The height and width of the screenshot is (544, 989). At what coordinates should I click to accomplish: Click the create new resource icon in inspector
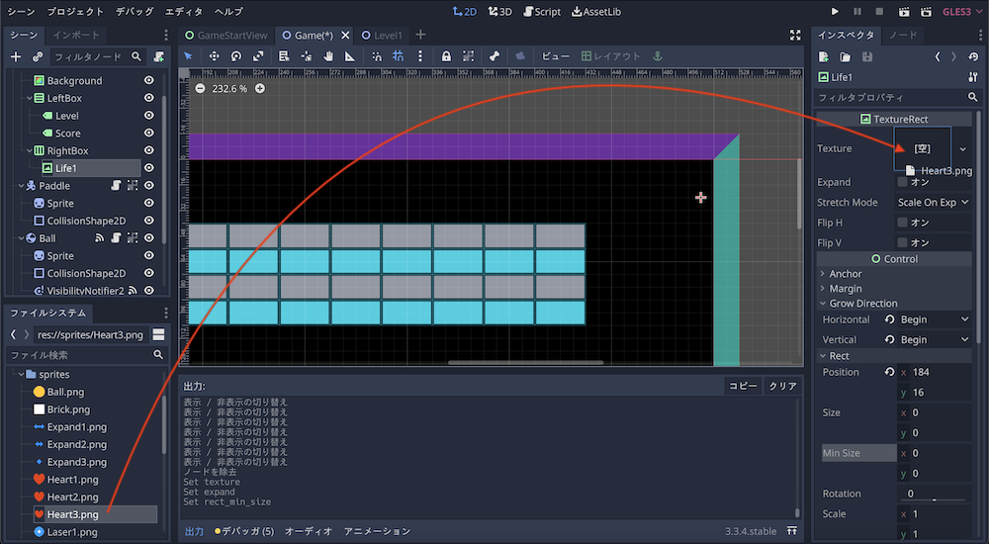click(x=824, y=56)
